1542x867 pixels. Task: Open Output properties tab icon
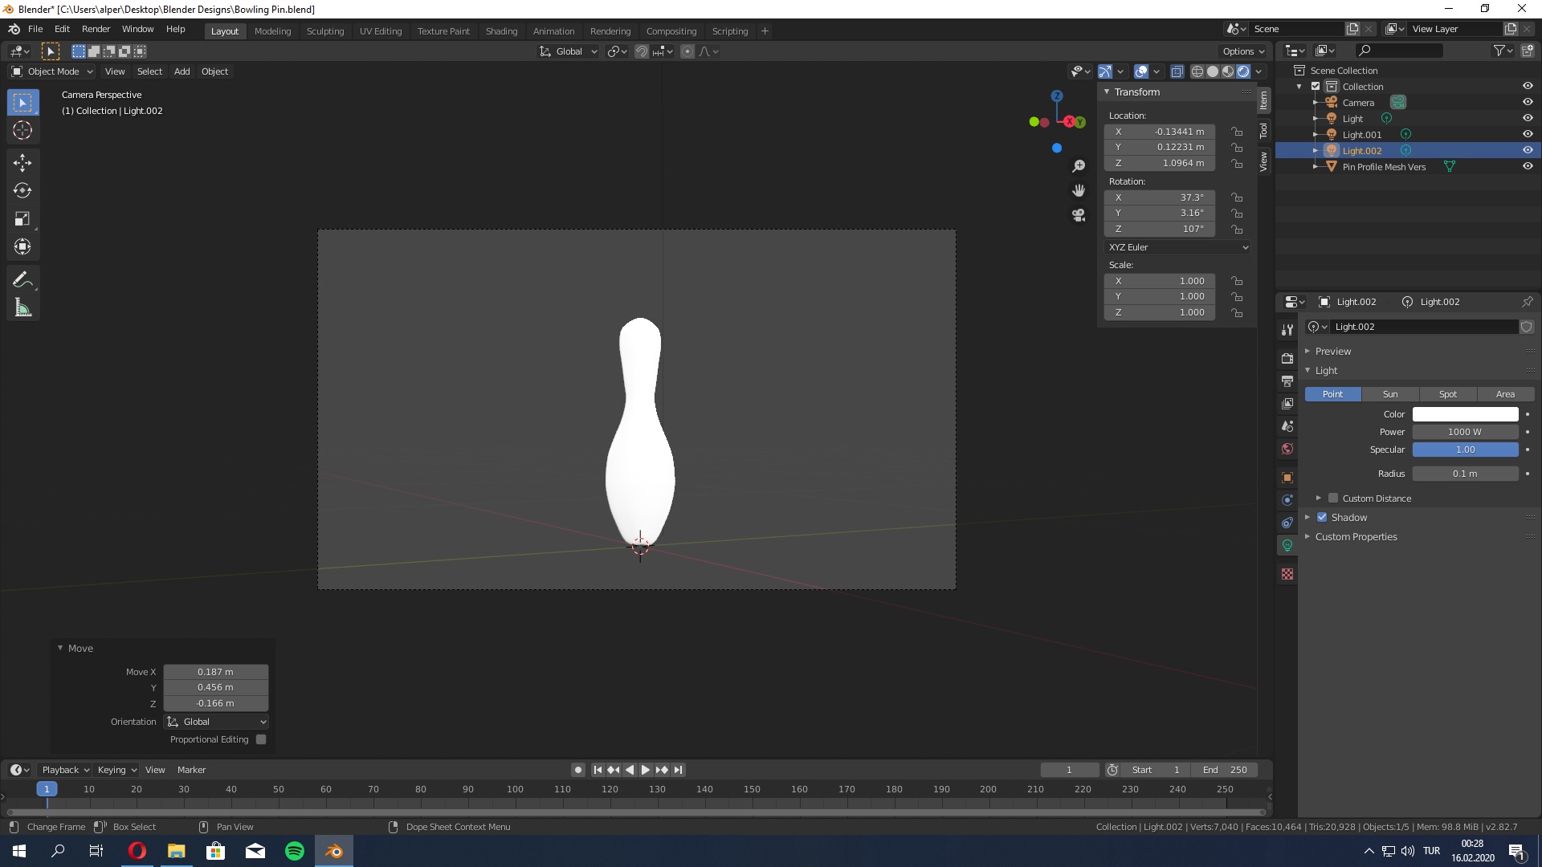[x=1287, y=381]
